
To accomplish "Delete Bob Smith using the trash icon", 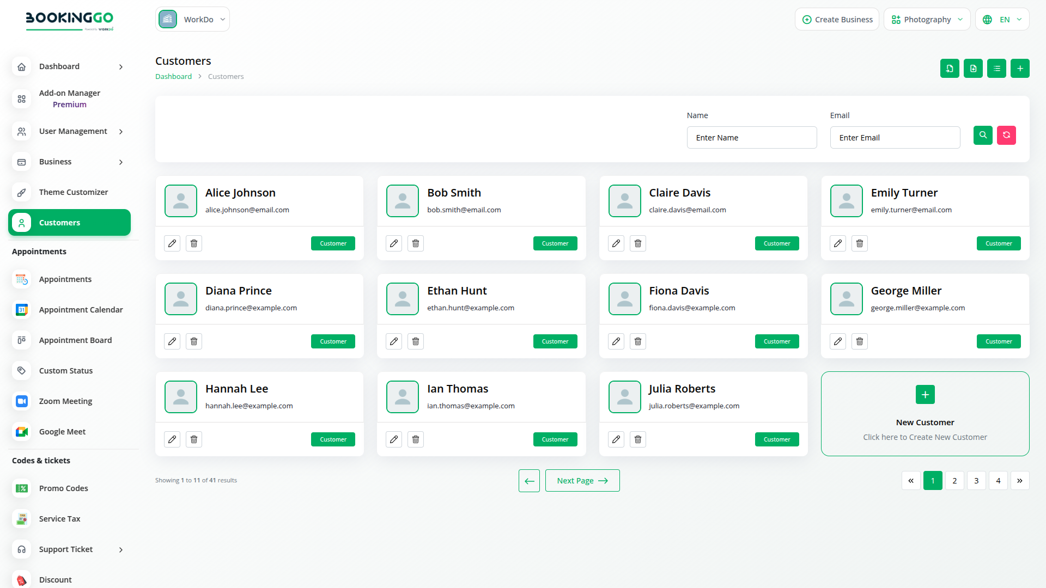I will [416, 243].
